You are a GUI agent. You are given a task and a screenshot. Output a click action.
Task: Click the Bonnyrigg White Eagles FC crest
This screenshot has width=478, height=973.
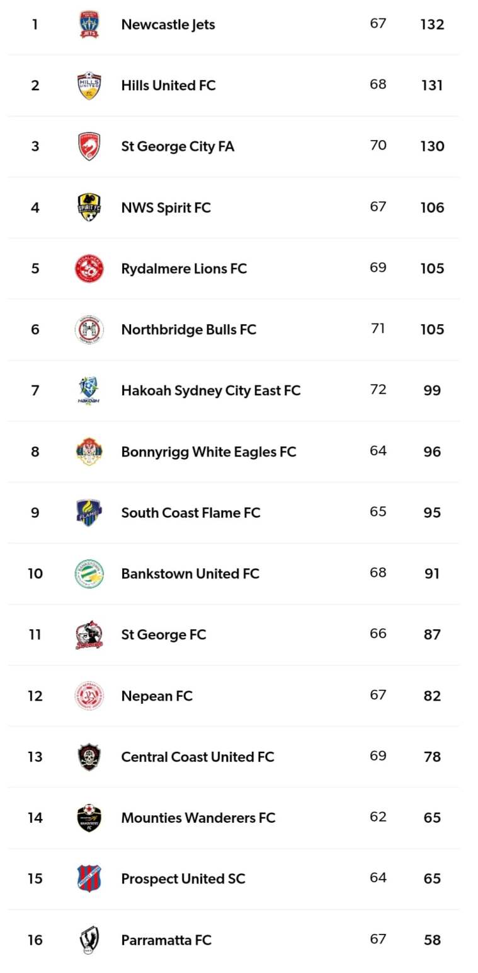89,452
